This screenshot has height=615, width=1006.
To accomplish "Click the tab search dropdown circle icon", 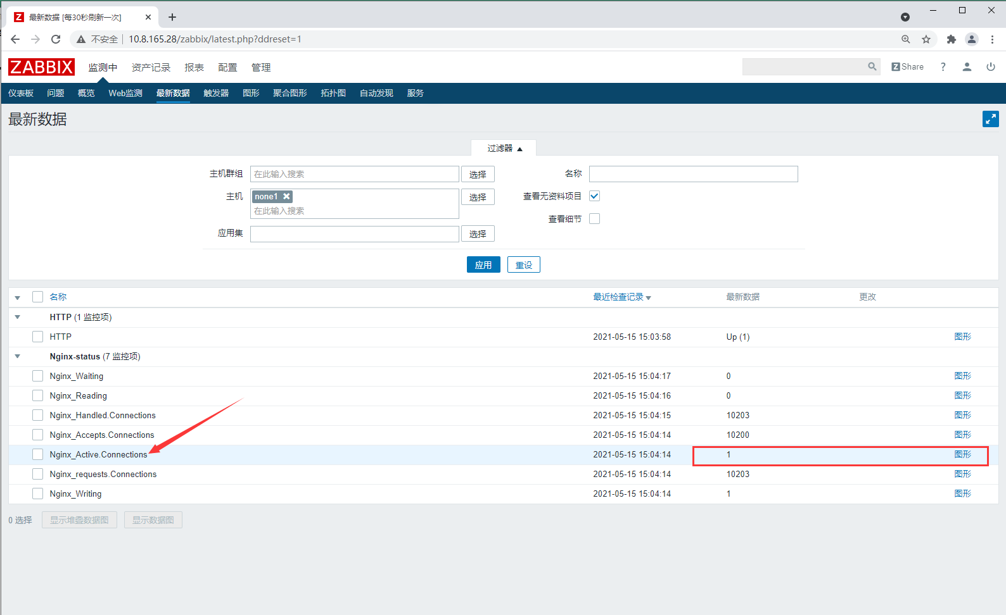I will pyautogui.click(x=905, y=17).
